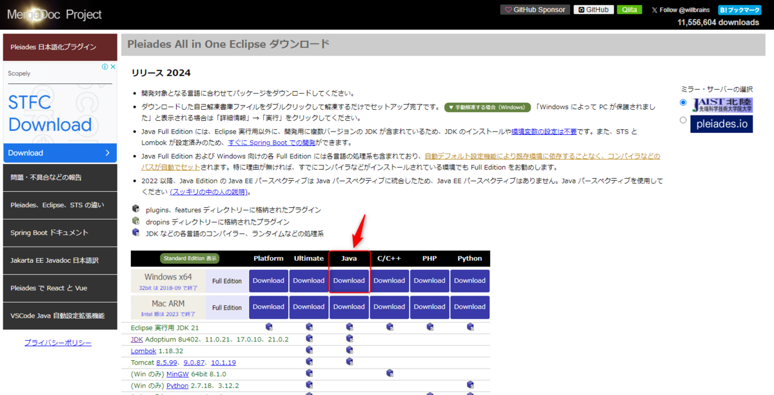Open Pleiades 日本語化プラグイン sidebar item
The height and width of the screenshot is (395, 774).
pos(60,47)
